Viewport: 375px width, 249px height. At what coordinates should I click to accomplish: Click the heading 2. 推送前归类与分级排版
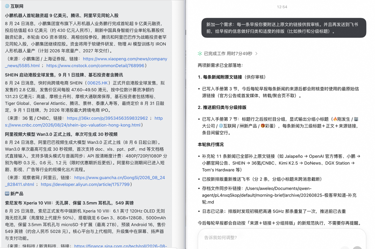(222, 107)
